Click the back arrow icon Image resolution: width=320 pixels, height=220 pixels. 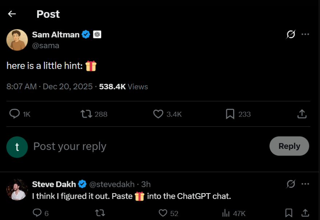(x=12, y=14)
